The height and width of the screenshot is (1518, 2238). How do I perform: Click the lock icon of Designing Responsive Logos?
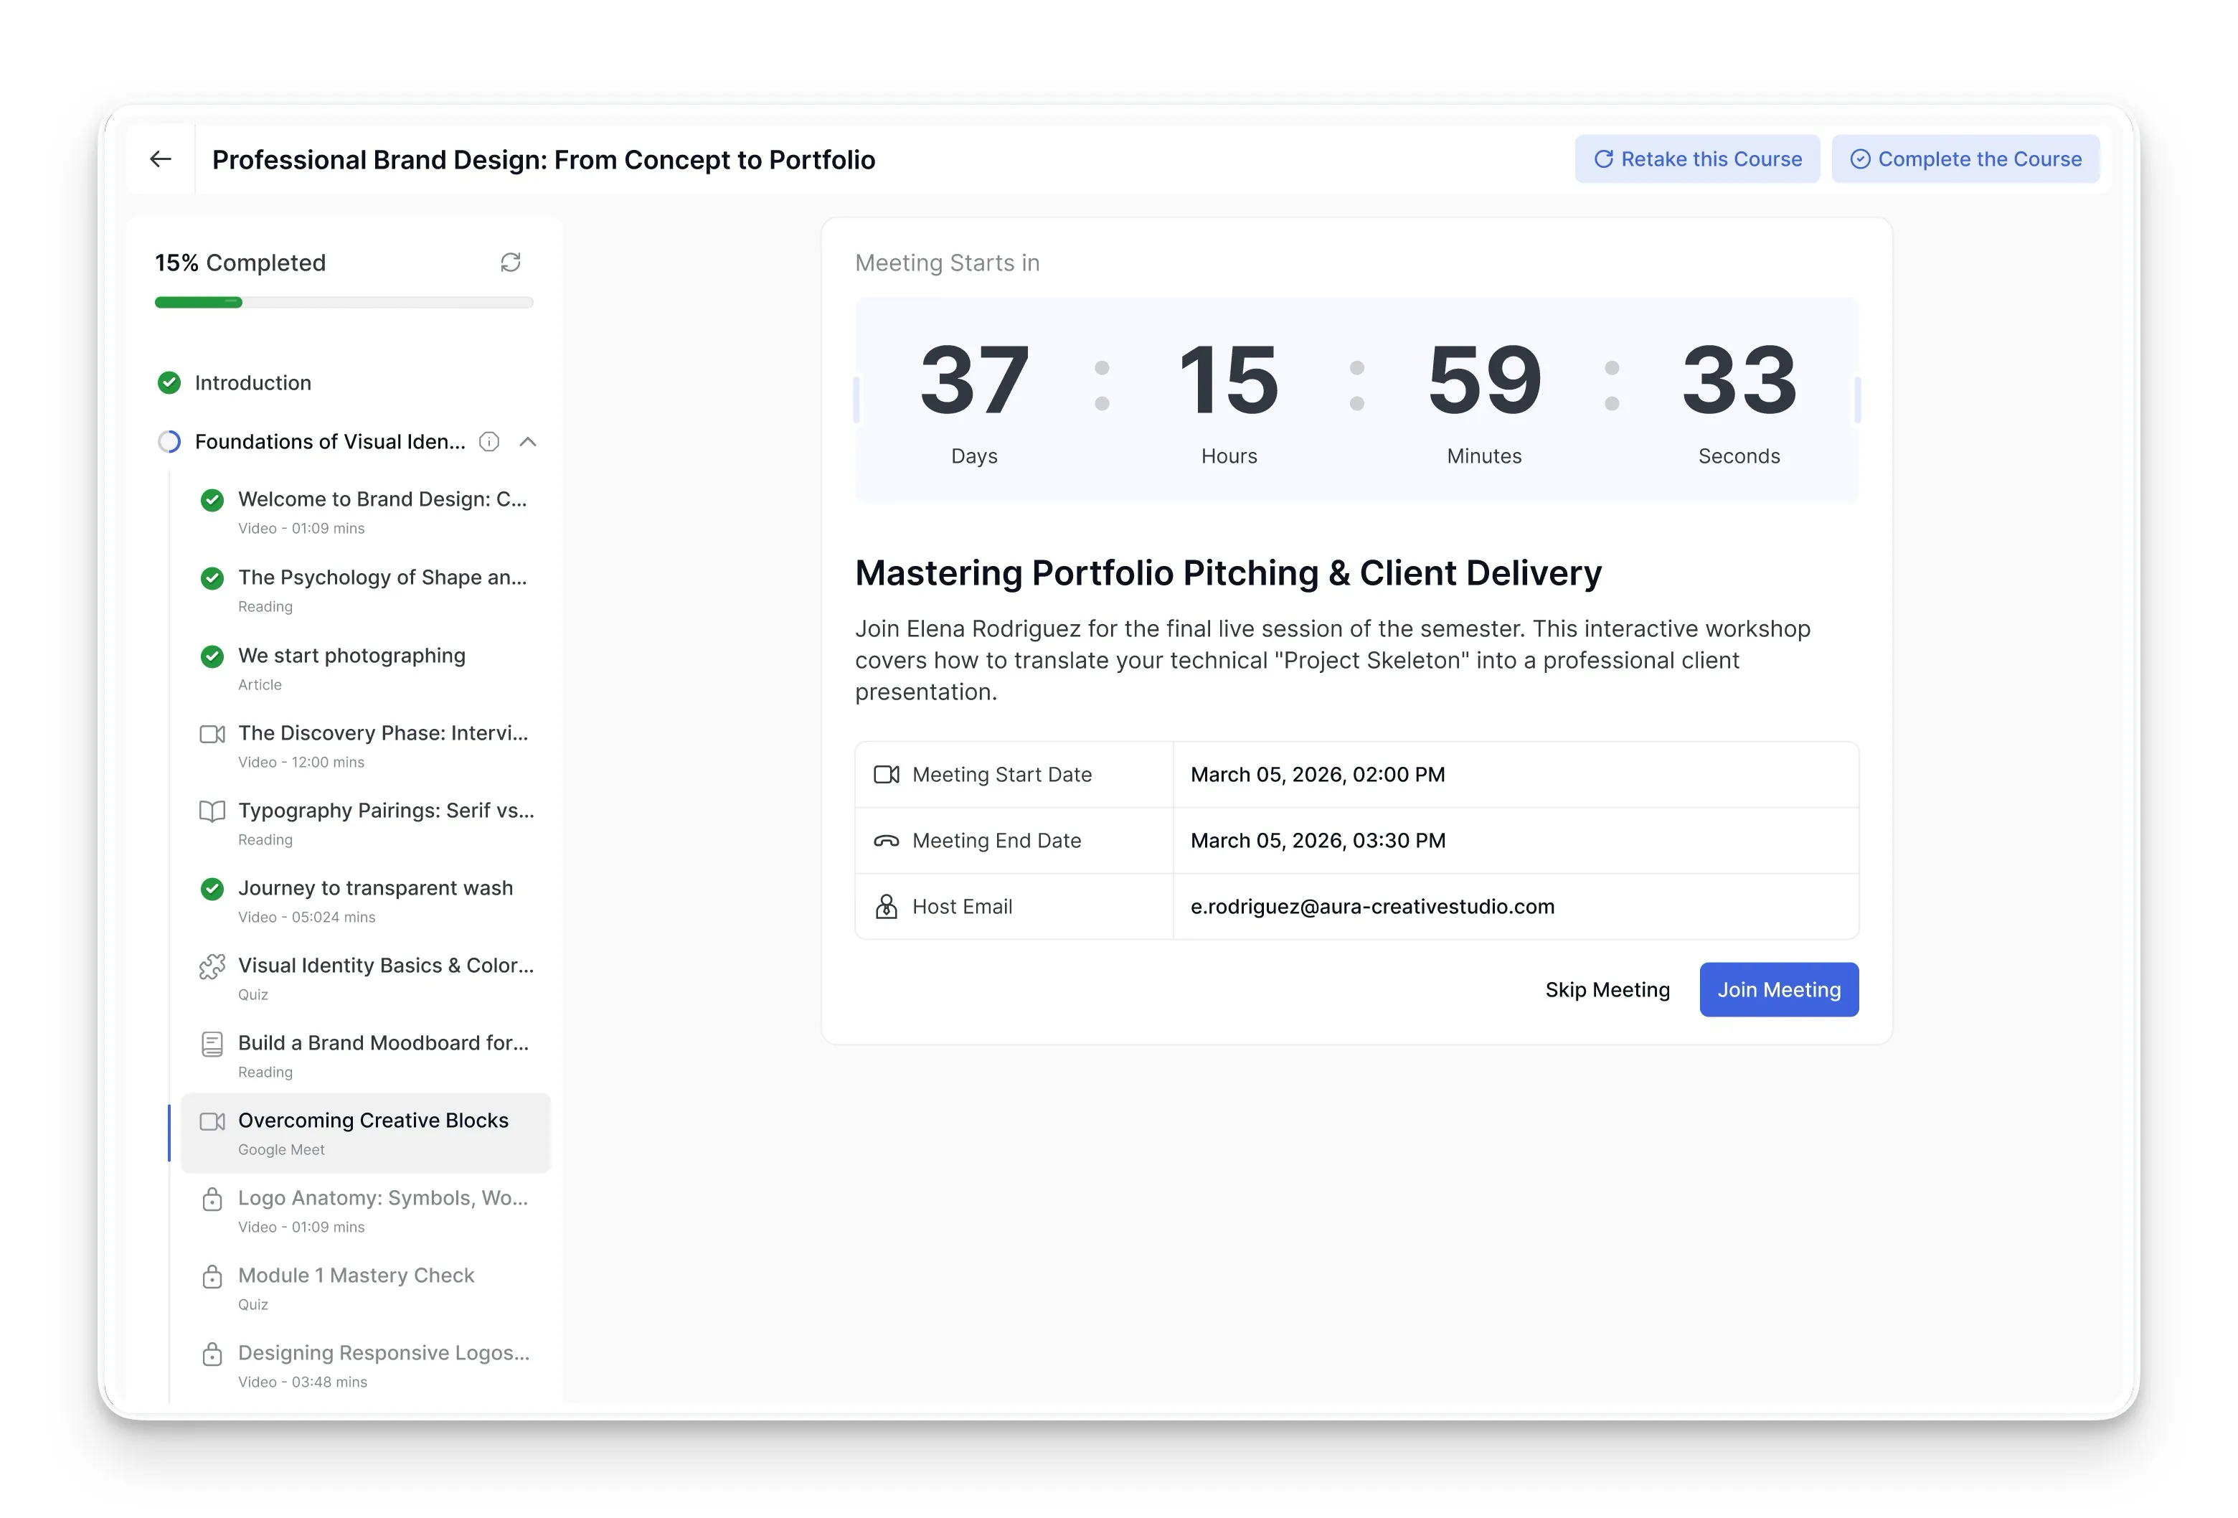click(x=212, y=1353)
